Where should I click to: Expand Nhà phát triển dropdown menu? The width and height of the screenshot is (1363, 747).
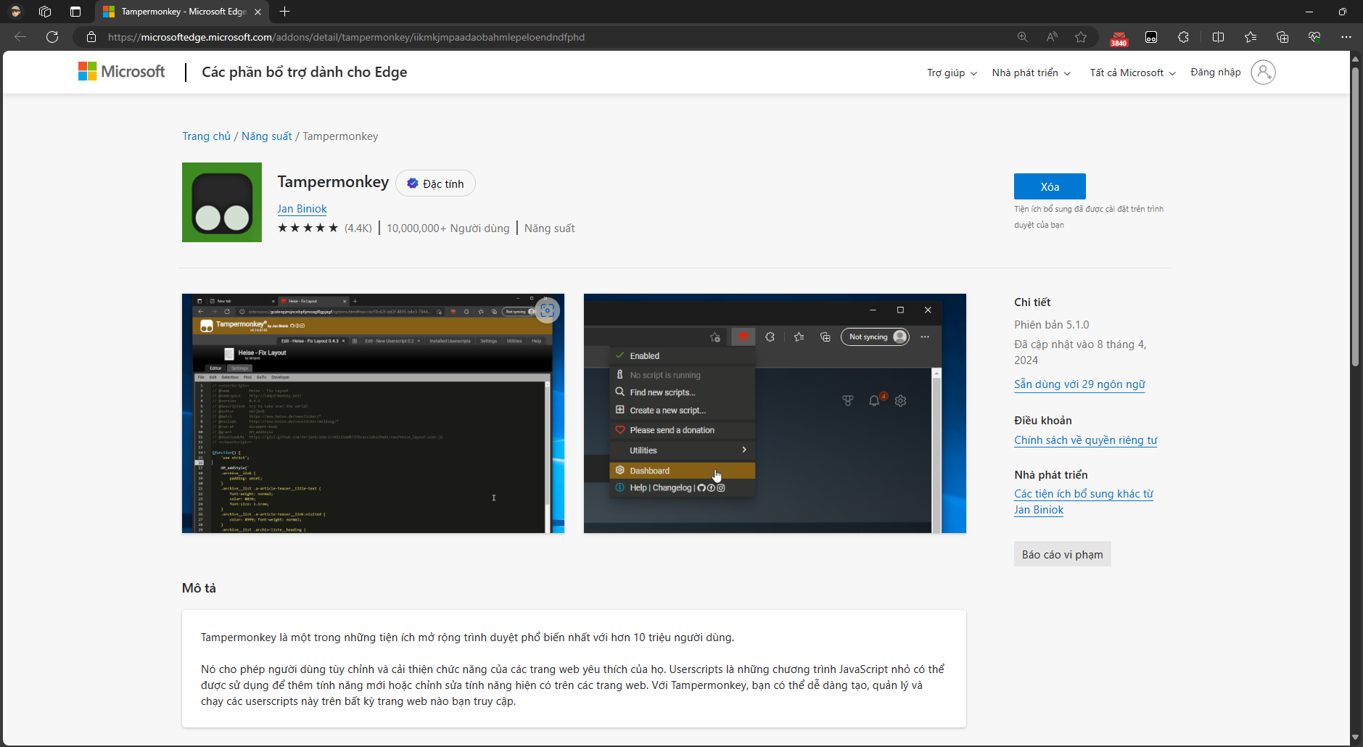[1031, 73]
